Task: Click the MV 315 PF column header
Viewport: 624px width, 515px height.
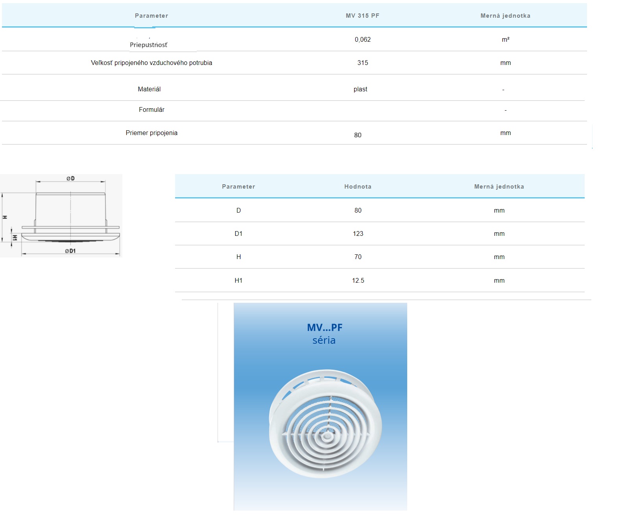Action: [362, 16]
